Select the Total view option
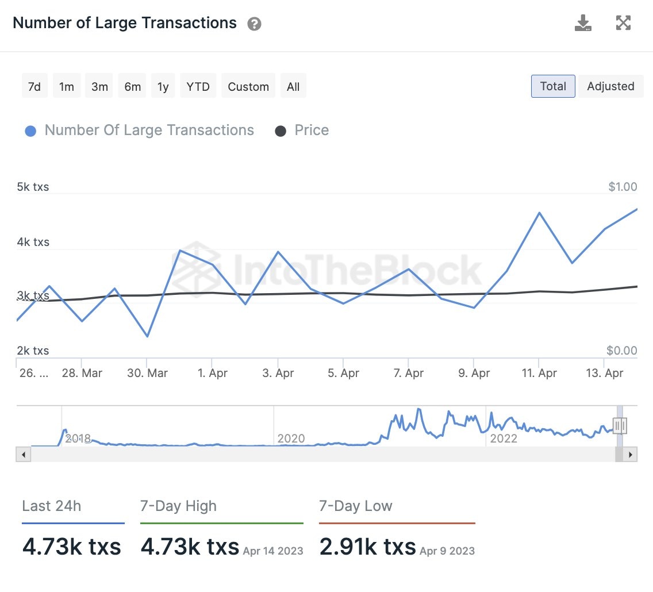 point(552,86)
